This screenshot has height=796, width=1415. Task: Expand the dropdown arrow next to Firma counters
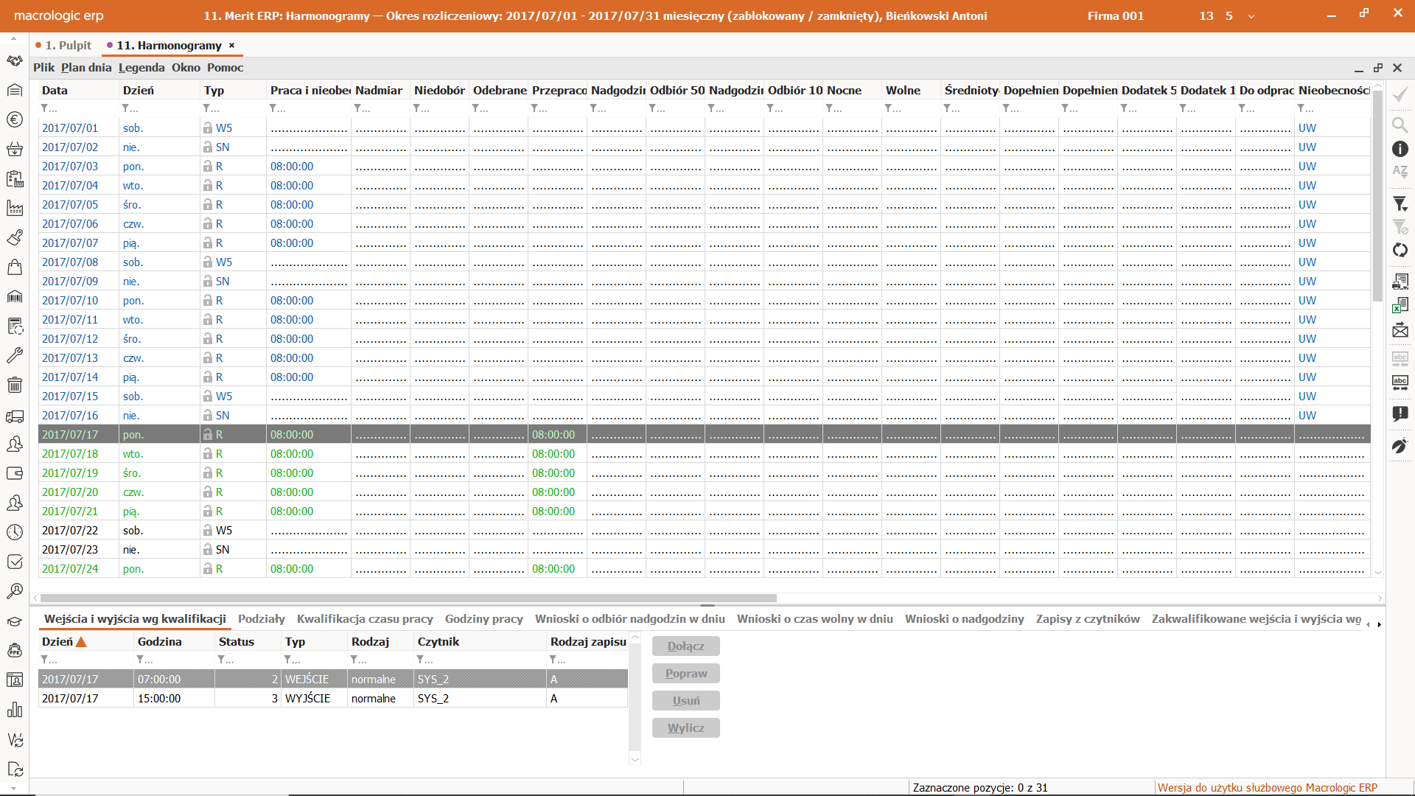point(1251,16)
